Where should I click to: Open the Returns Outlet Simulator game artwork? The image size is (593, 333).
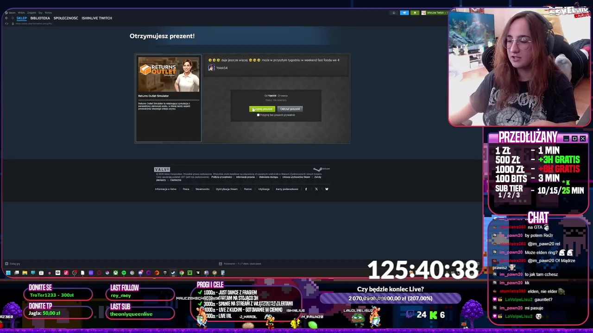point(169,74)
